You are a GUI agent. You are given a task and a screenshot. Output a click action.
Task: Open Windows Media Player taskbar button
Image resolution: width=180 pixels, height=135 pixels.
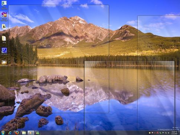point(31,133)
